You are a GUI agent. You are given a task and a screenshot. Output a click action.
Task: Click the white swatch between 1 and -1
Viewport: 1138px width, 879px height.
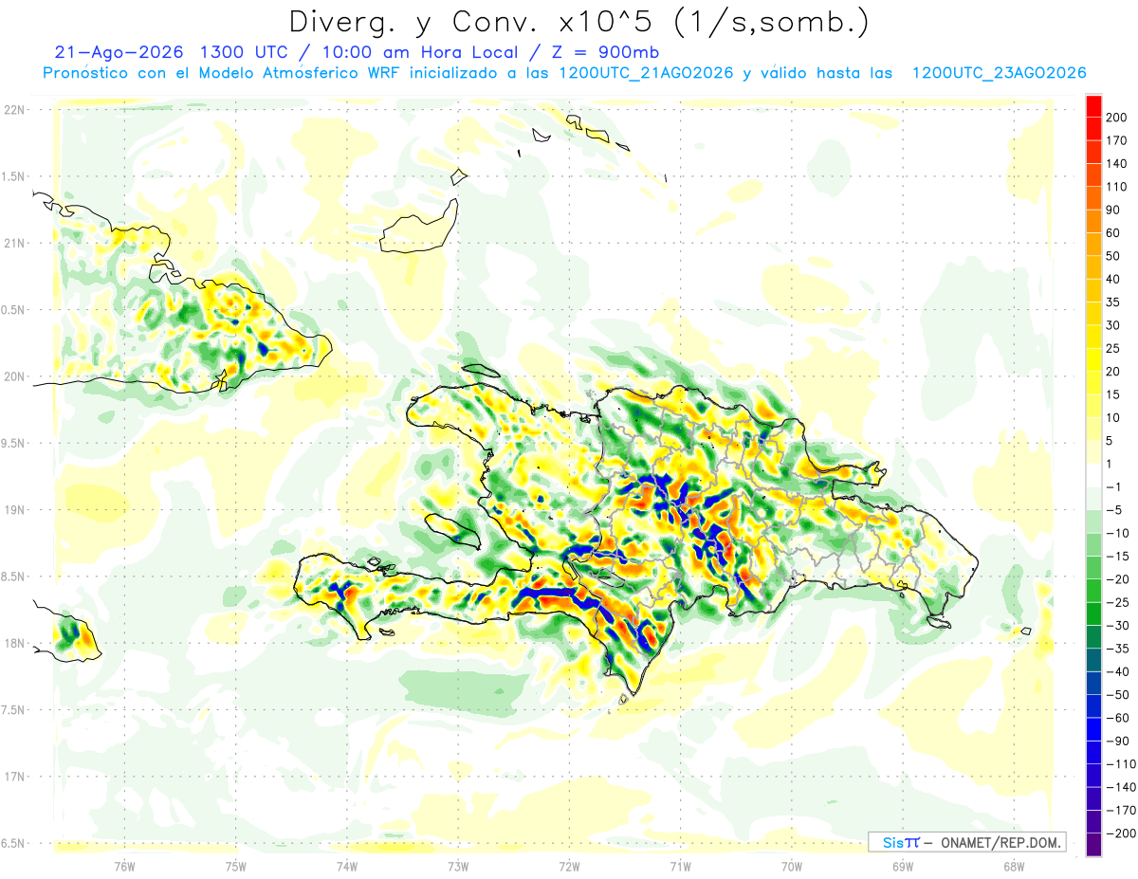tap(1093, 475)
